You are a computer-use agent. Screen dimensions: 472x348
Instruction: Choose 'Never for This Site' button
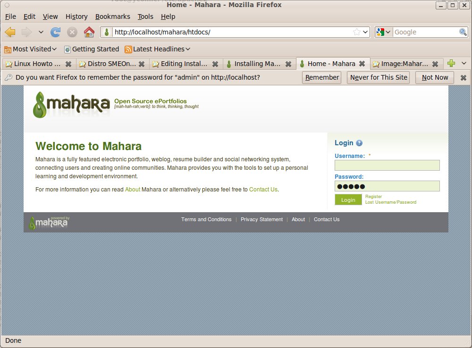pyautogui.click(x=379, y=78)
